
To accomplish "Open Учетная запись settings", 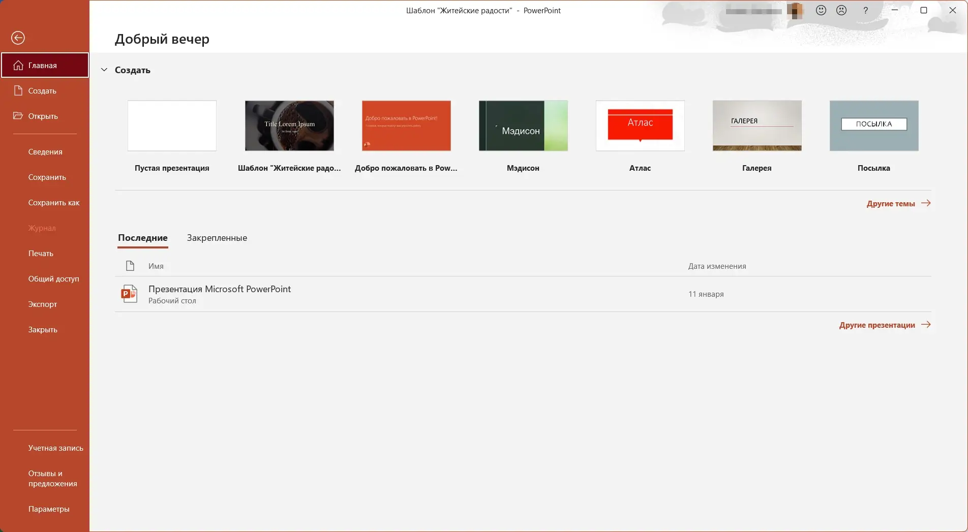I will tap(55, 448).
